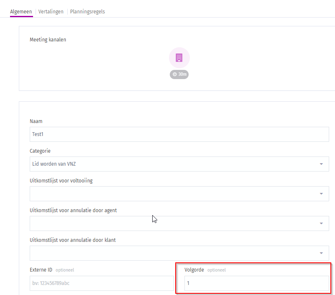Click the Uitkomstlijst voor voltooiing label

[x=61, y=181]
